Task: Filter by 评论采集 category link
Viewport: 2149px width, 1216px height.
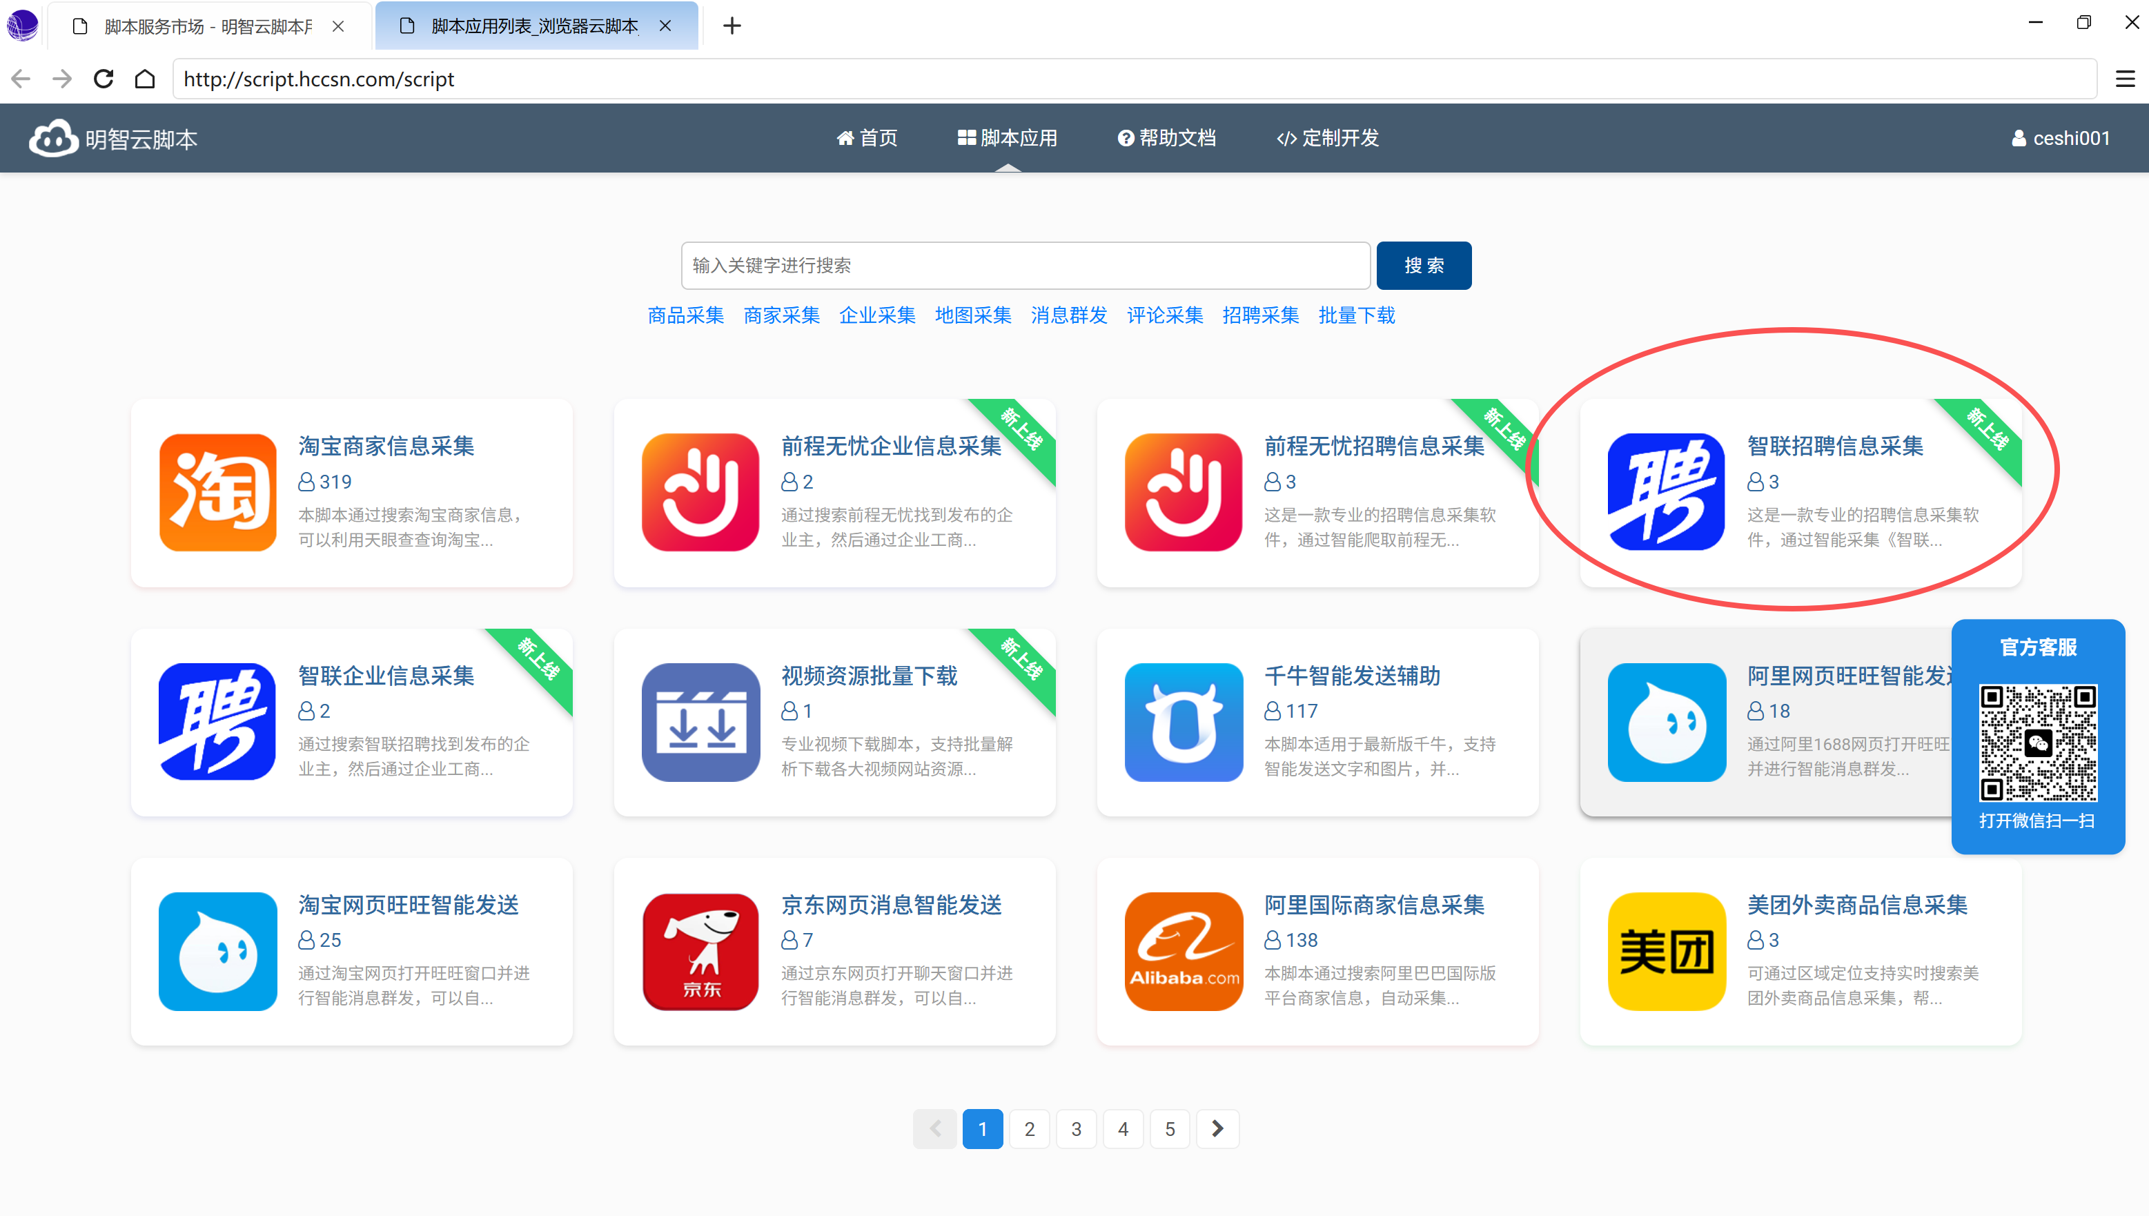Action: click(x=1166, y=315)
